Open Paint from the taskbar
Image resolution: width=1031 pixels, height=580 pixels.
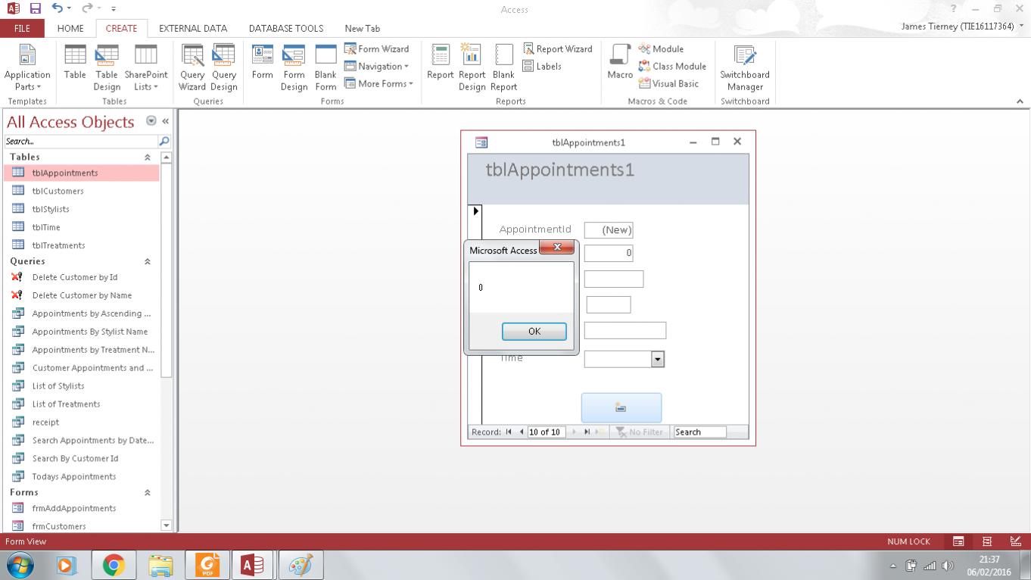301,565
